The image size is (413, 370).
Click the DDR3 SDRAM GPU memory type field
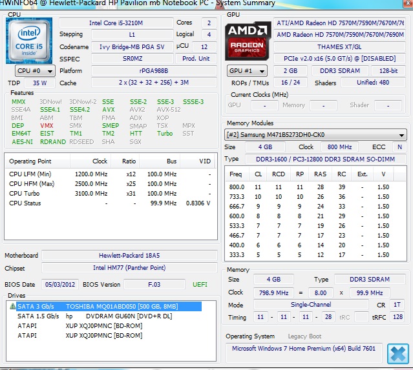pos(340,71)
